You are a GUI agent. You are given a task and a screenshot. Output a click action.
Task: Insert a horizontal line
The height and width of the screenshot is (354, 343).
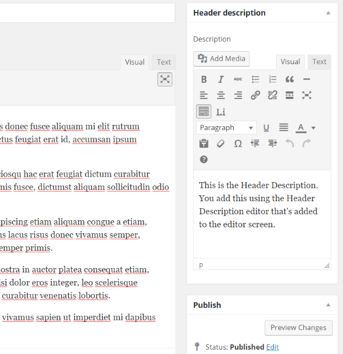click(307, 79)
